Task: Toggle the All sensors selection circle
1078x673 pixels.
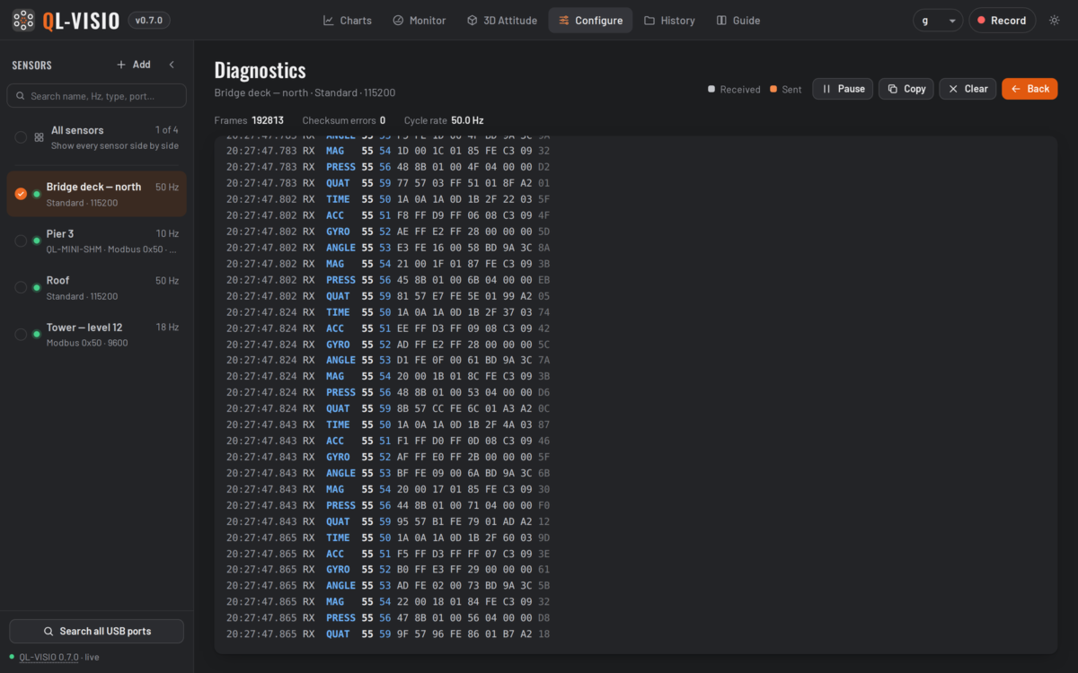Action: pos(21,137)
